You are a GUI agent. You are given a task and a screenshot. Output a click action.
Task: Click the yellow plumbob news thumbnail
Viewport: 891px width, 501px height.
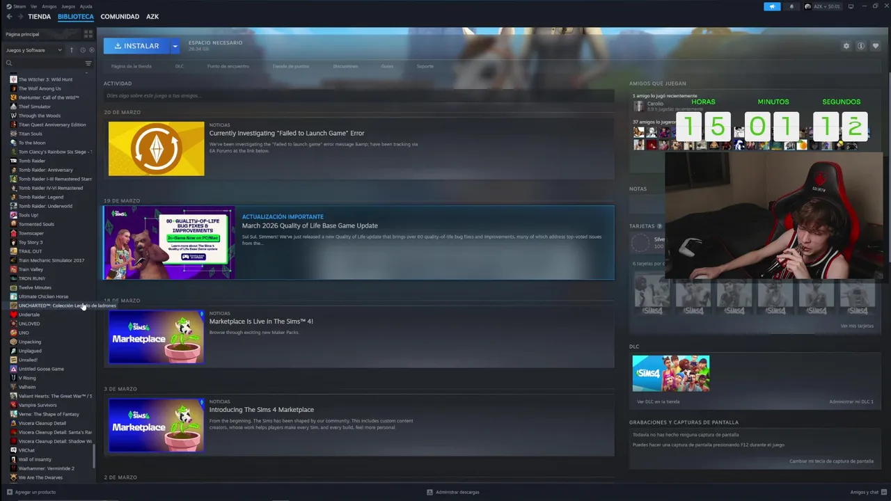(157, 149)
